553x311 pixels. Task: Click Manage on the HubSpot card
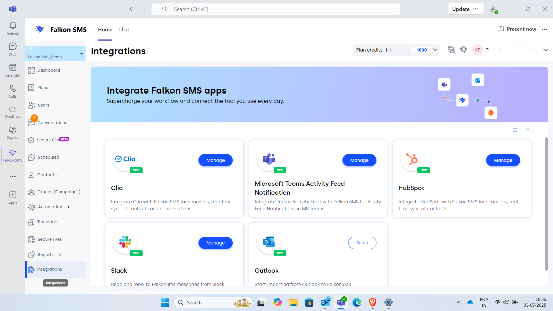(x=503, y=160)
